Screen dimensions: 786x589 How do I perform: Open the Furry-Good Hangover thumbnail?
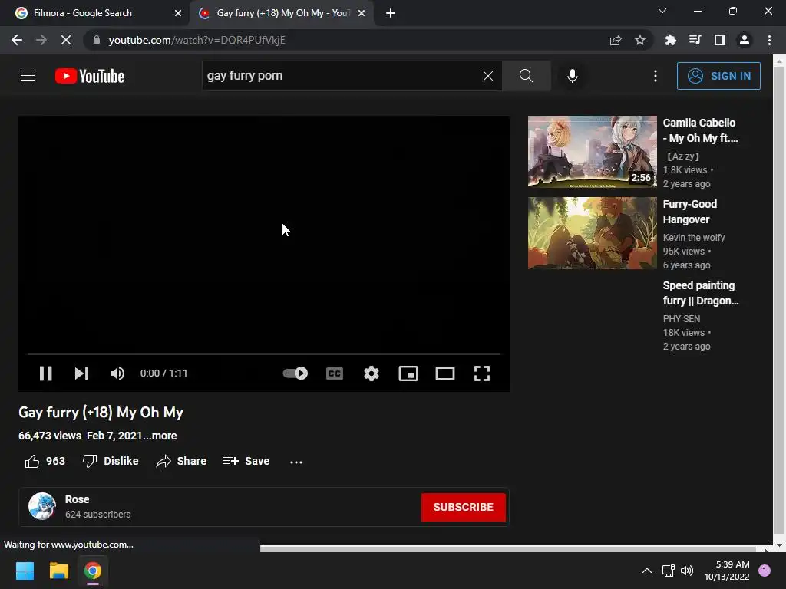coord(592,233)
